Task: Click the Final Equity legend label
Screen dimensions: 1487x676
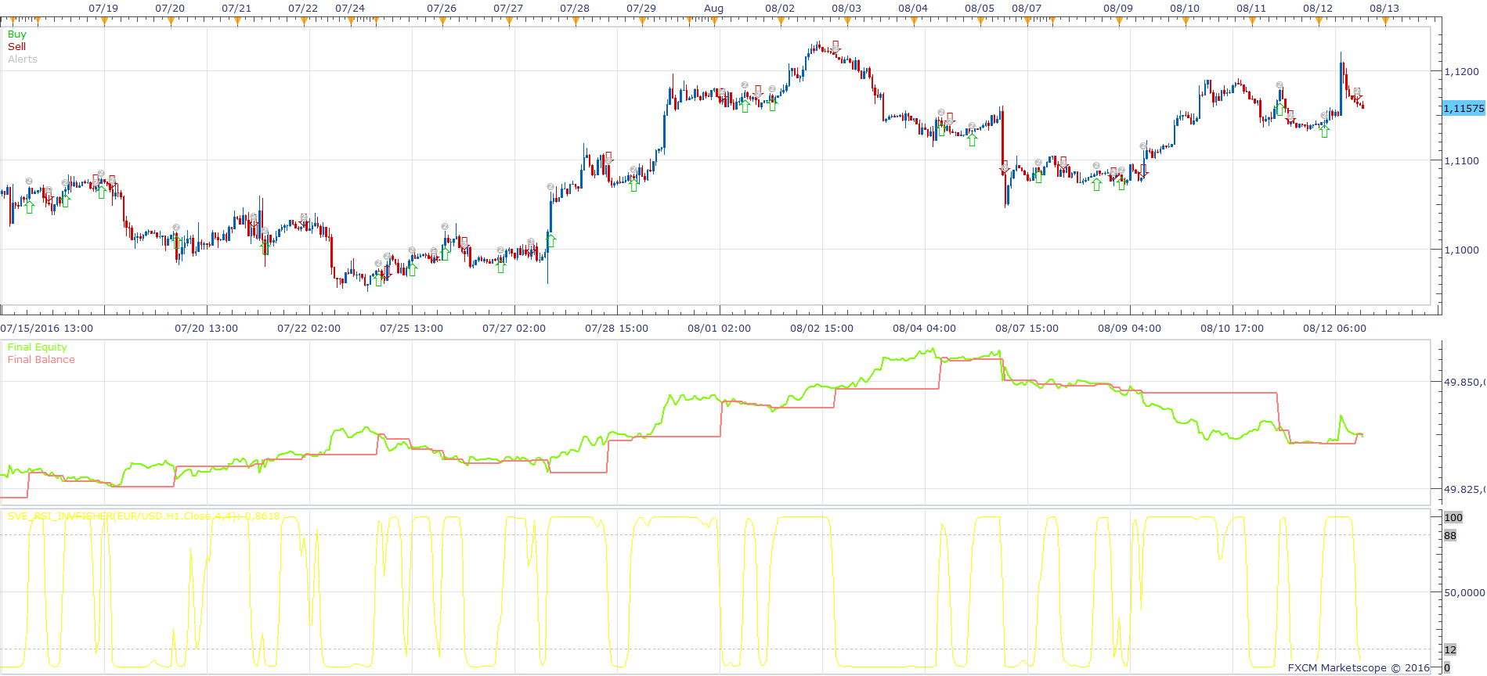Action: [x=37, y=347]
